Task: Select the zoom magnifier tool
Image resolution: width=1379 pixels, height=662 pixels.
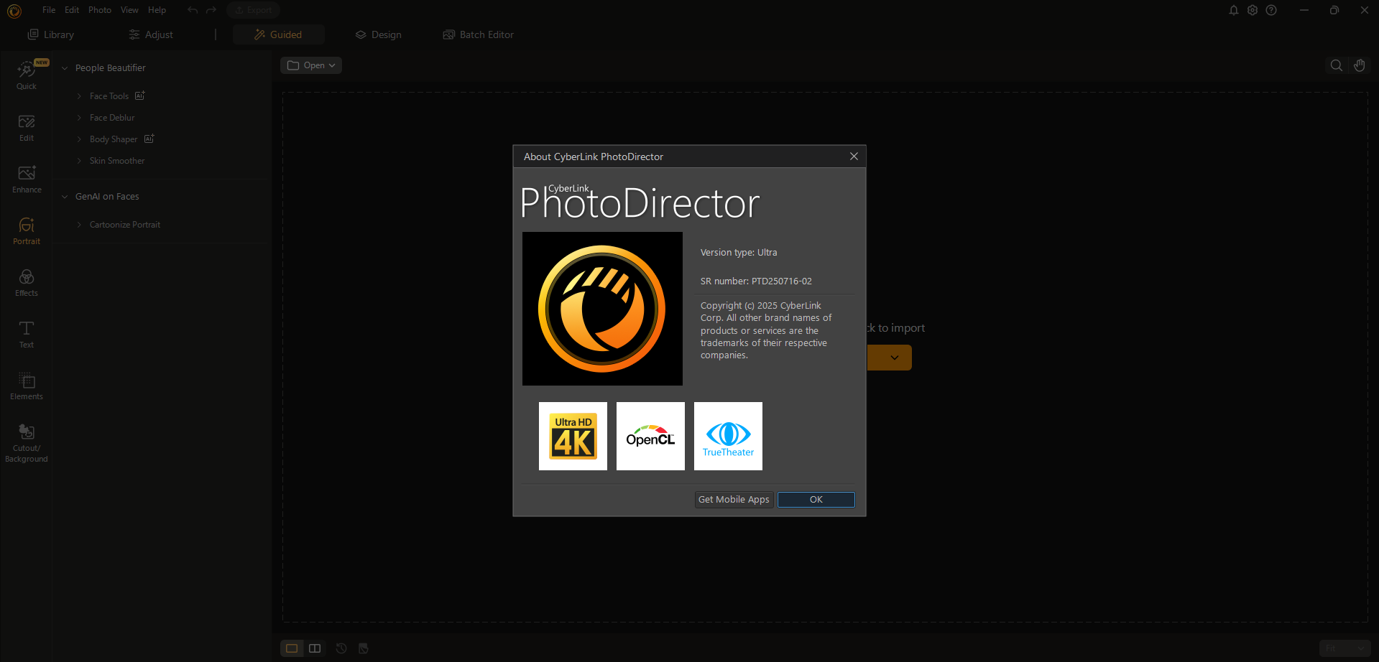Action: [x=1336, y=65]
